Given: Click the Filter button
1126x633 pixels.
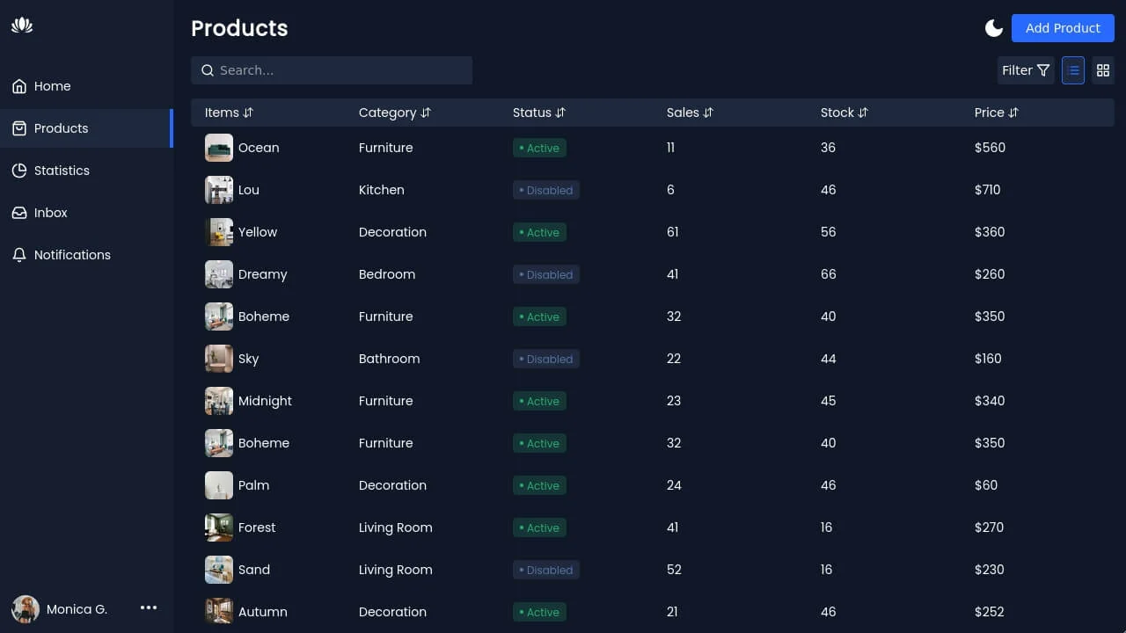Looking at the screenshot, I should (1025, 69).
